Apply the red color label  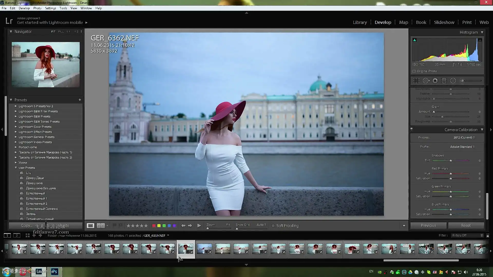point(154,226)
